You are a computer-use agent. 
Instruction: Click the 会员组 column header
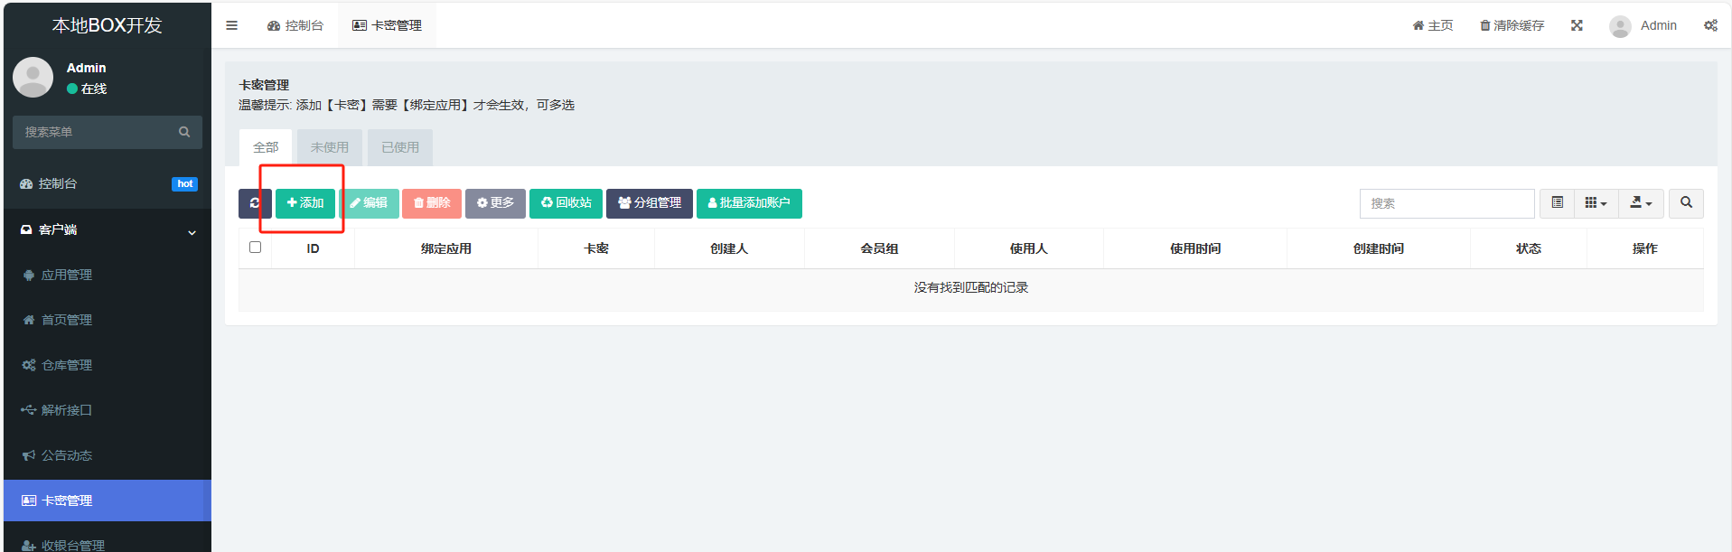879,248
